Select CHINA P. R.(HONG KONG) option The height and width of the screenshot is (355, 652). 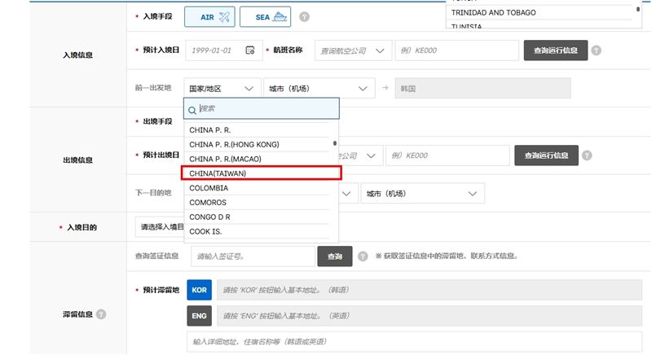coord(258,144)
